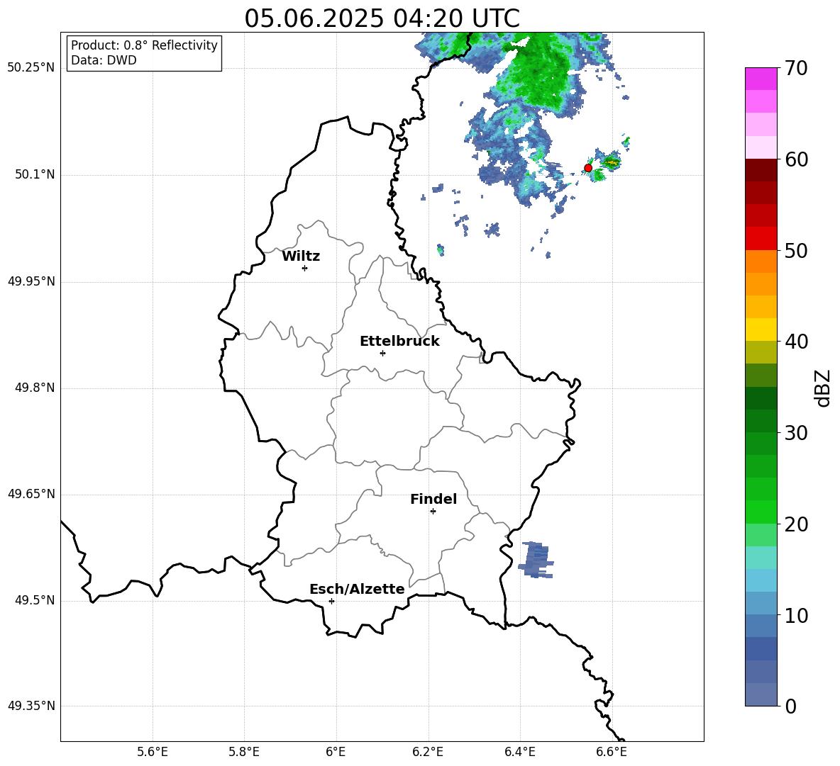840x766 pixels.
Task: Click the latitude label 49.8°N
Action: pos(35,388)
